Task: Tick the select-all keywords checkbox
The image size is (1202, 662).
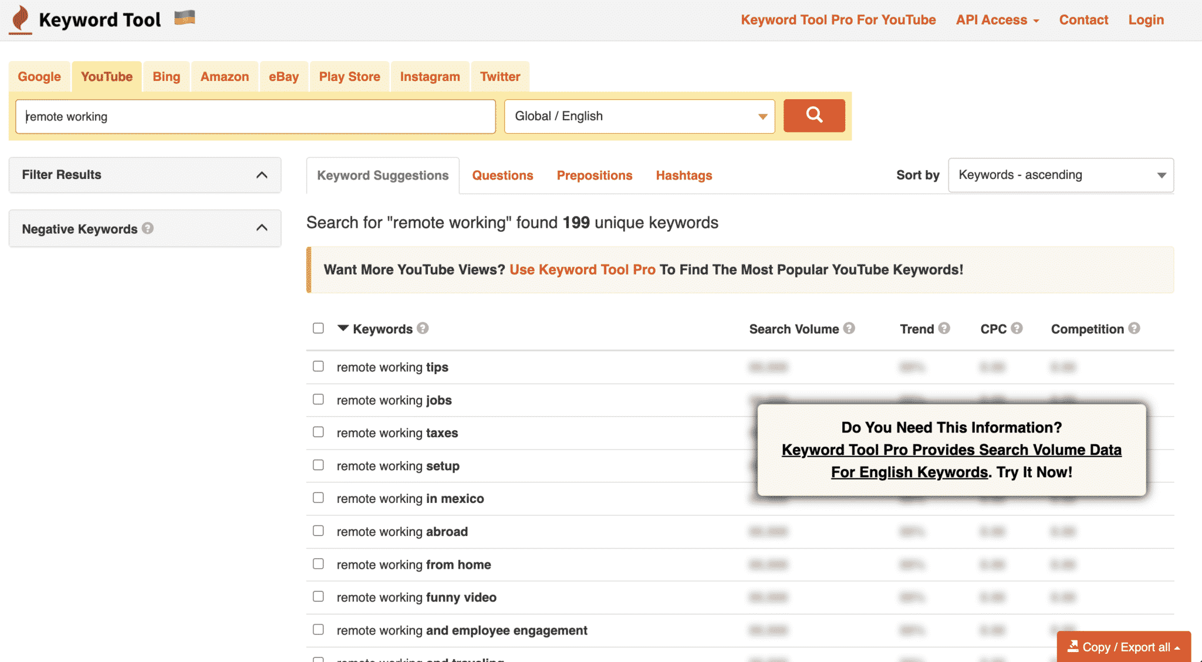Action: (318, 328)
